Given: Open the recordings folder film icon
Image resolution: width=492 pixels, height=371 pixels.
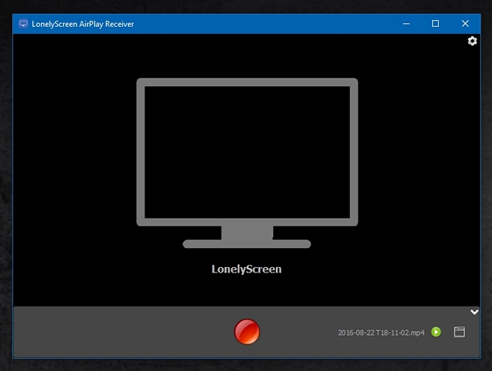Looking at the screenshot, I should pos(460,333).
